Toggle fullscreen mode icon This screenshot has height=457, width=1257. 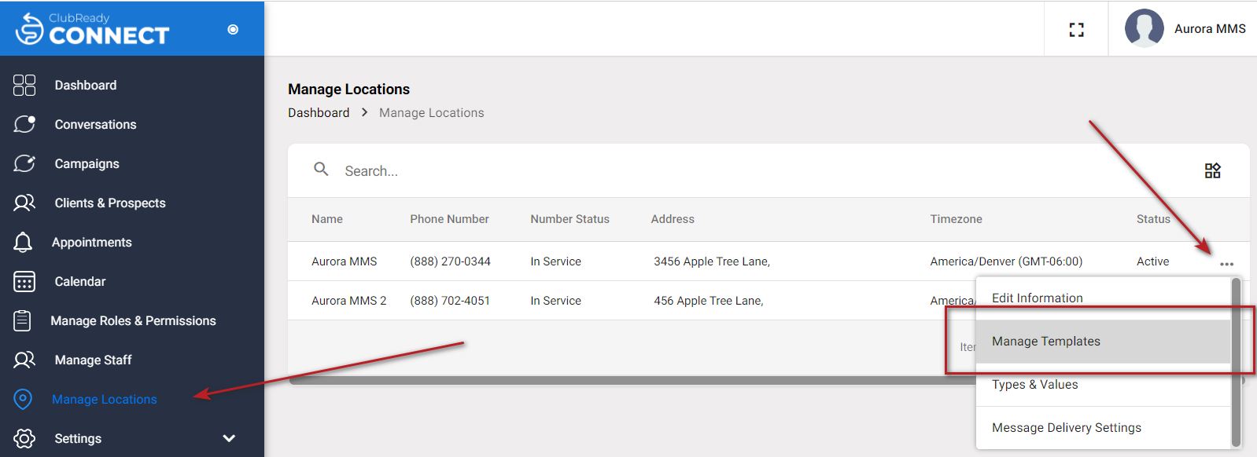(x=1076, y=29)
